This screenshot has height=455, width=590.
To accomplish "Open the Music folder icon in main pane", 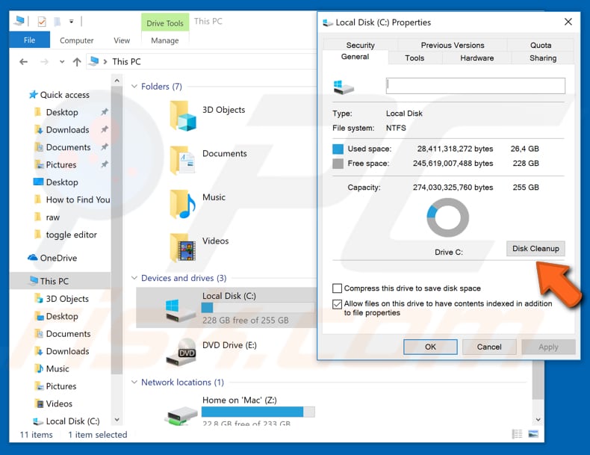I will tap(182, 204).
